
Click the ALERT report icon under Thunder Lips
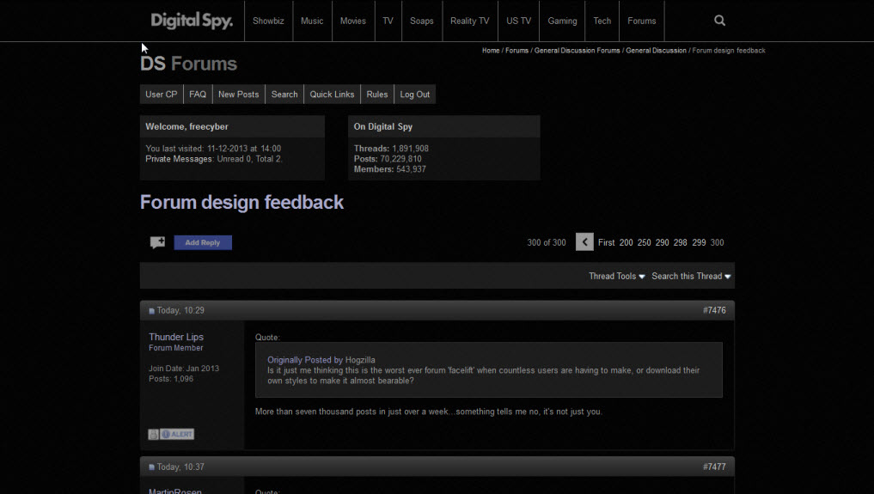[x=177, y=434]
